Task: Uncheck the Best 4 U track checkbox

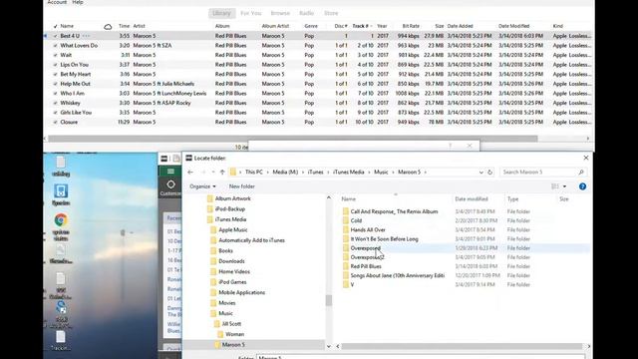Action: click(x=56, y=36)
